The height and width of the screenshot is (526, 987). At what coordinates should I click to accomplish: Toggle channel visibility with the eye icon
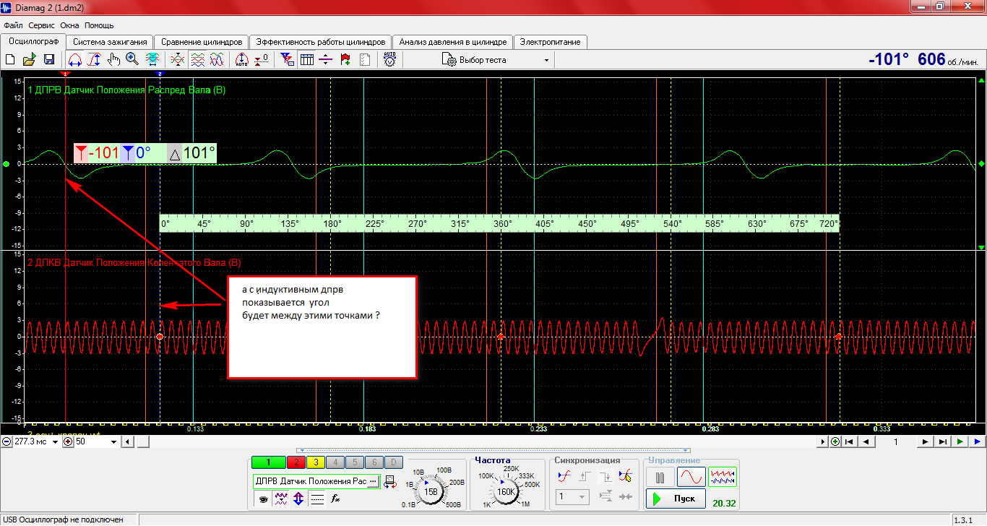[264, 499]
